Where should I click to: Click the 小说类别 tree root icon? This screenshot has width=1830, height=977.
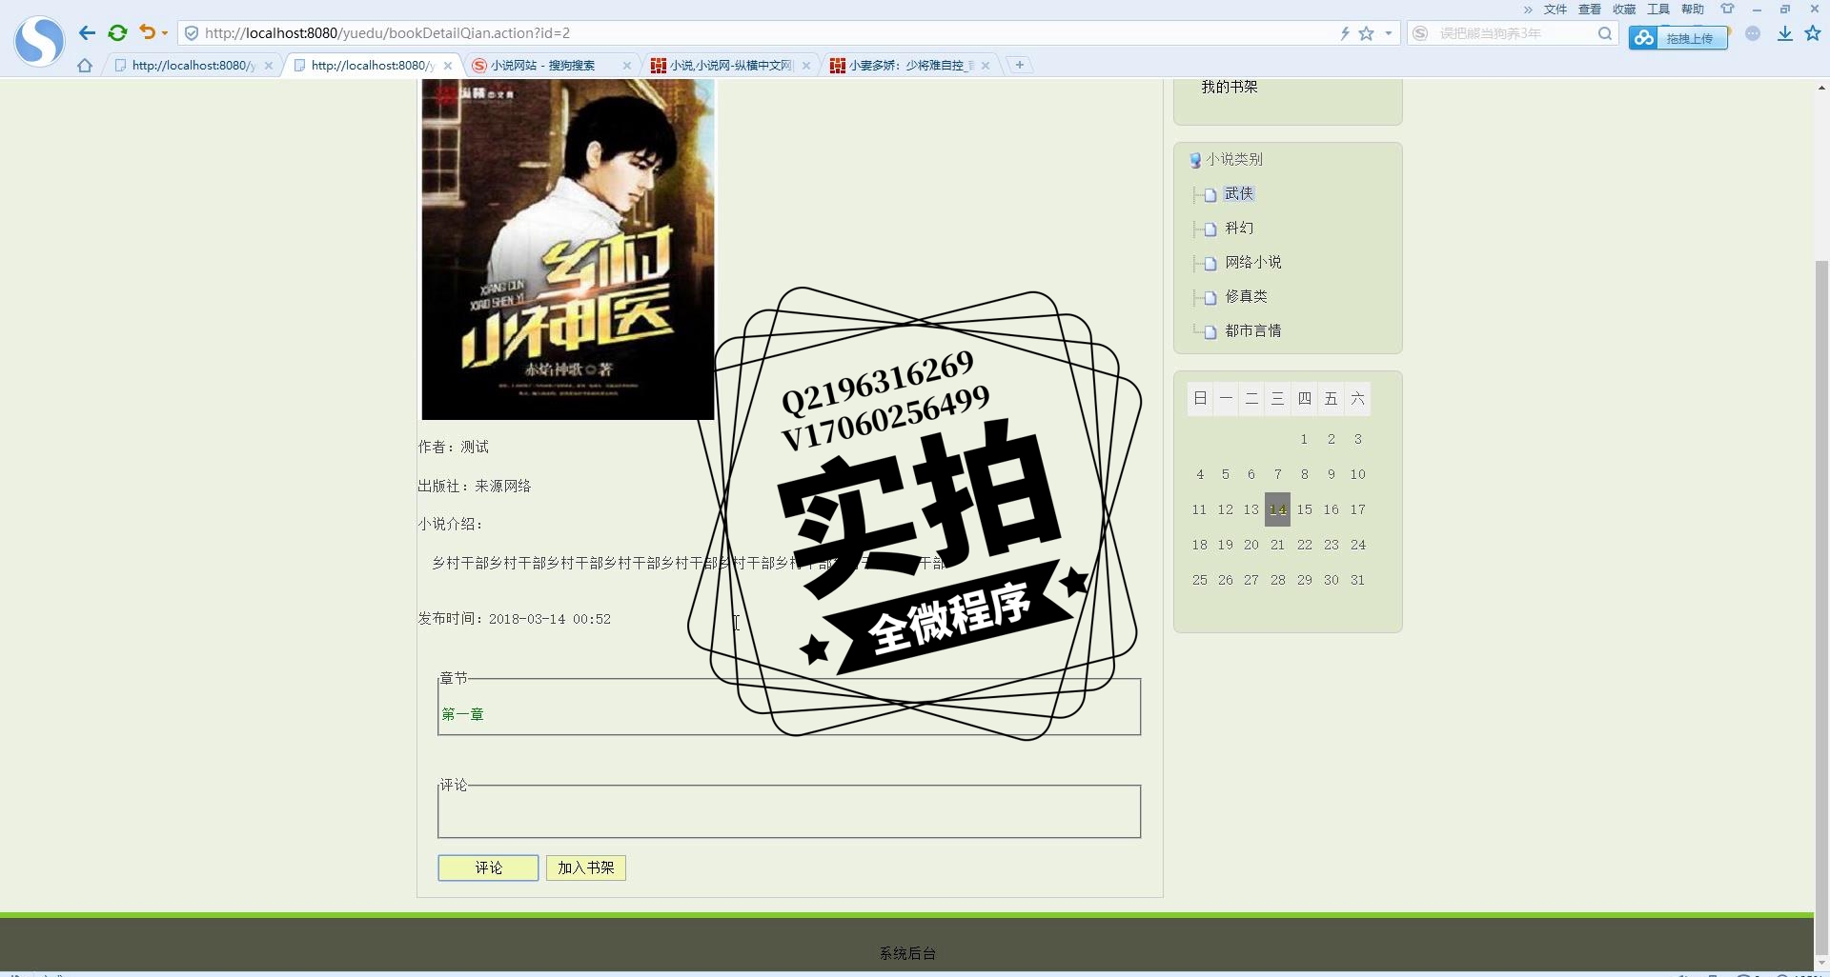[1195, 160]
